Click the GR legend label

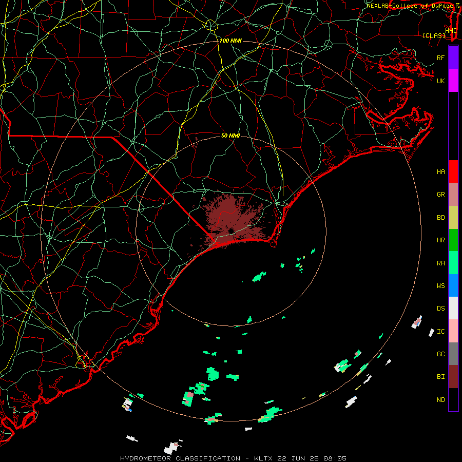tap(440, 195)
